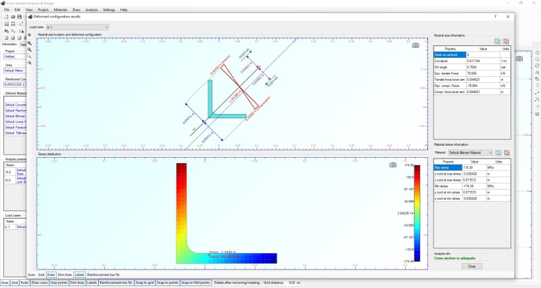Click the 'ln' labeled icon in main toolbar
This screenshot has height=288, width=541.
6,31
